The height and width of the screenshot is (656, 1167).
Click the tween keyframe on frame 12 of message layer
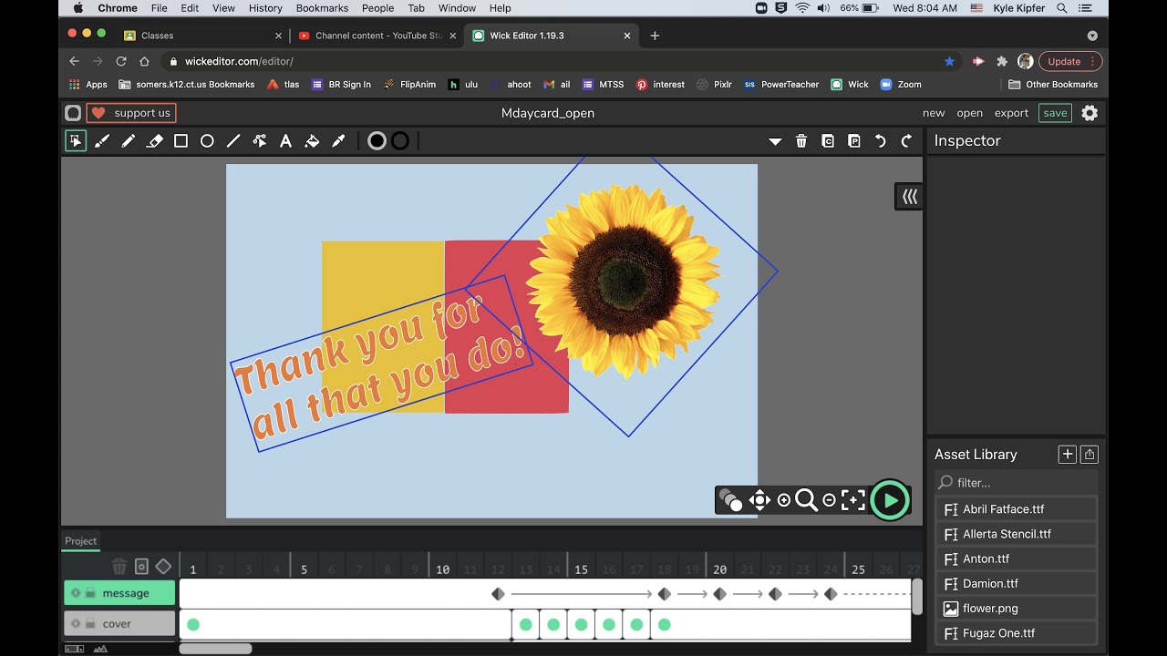pyautogui.click(x=498, y=594)
